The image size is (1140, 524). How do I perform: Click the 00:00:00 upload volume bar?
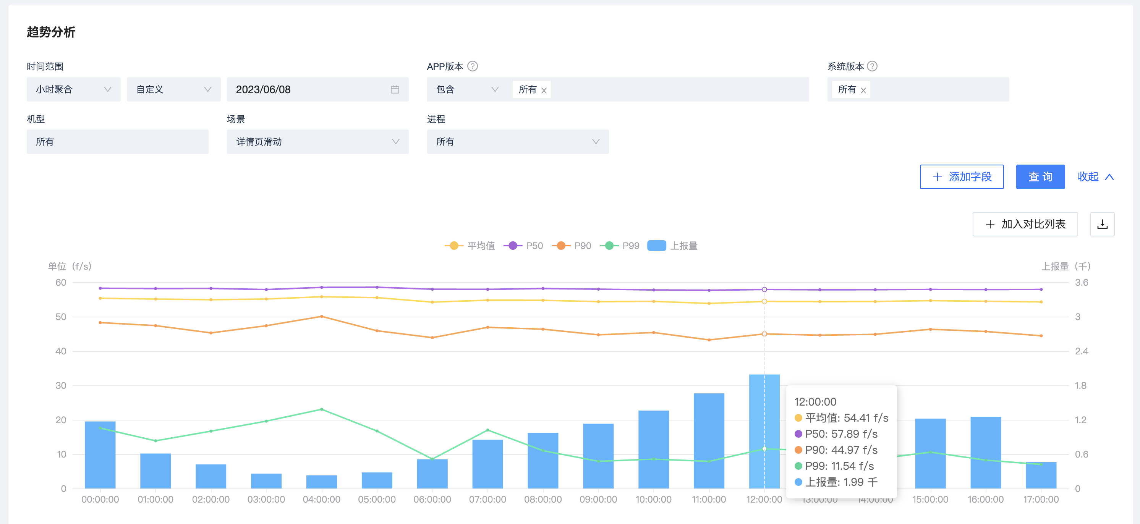100,455
